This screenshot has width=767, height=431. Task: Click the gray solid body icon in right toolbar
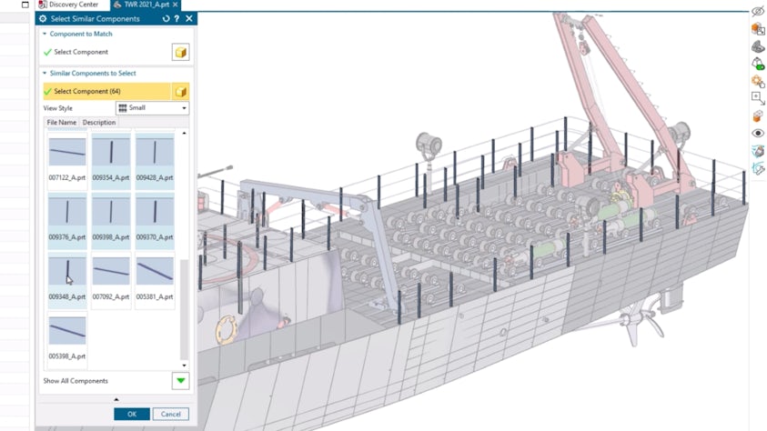(x=758, y=47)
